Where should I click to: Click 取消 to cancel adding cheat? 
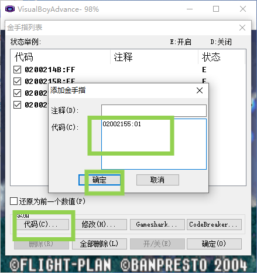tap(157, 180)
